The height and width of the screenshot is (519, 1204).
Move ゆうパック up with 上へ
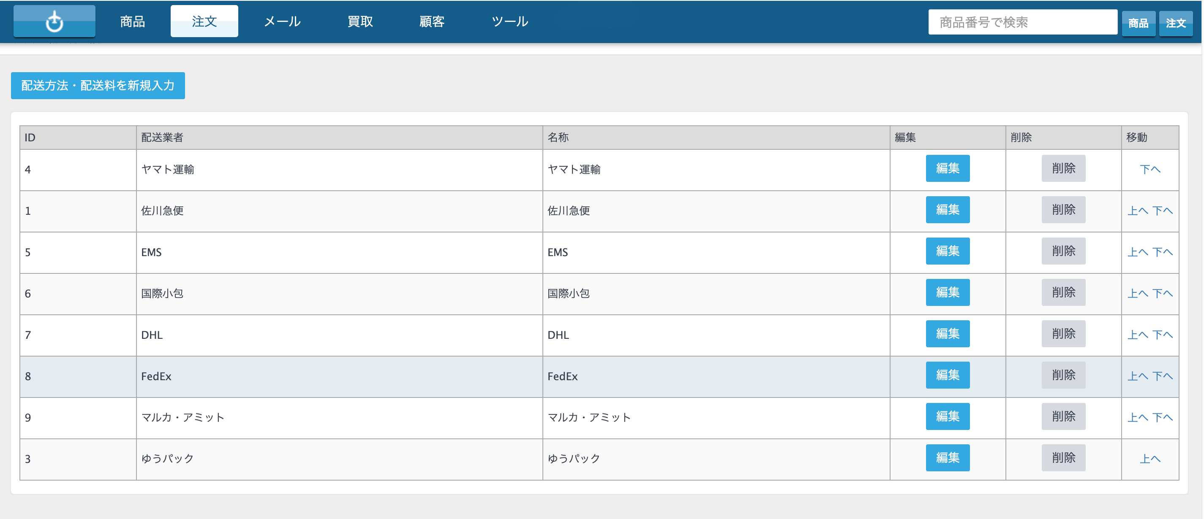pyautogui.click(x=1150, y=459)
